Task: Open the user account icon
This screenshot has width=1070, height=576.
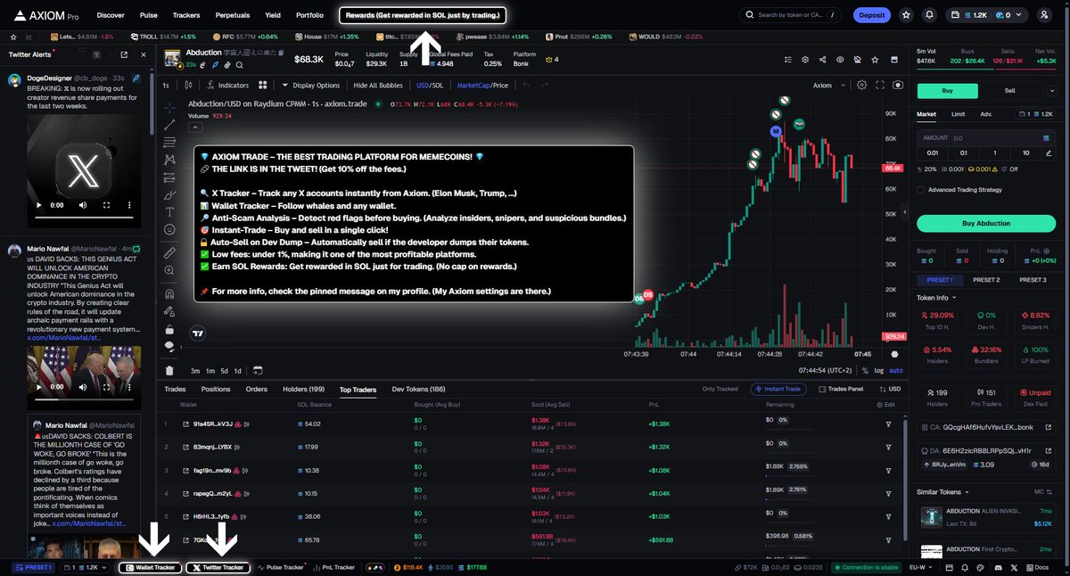Action: point(1044,15)
